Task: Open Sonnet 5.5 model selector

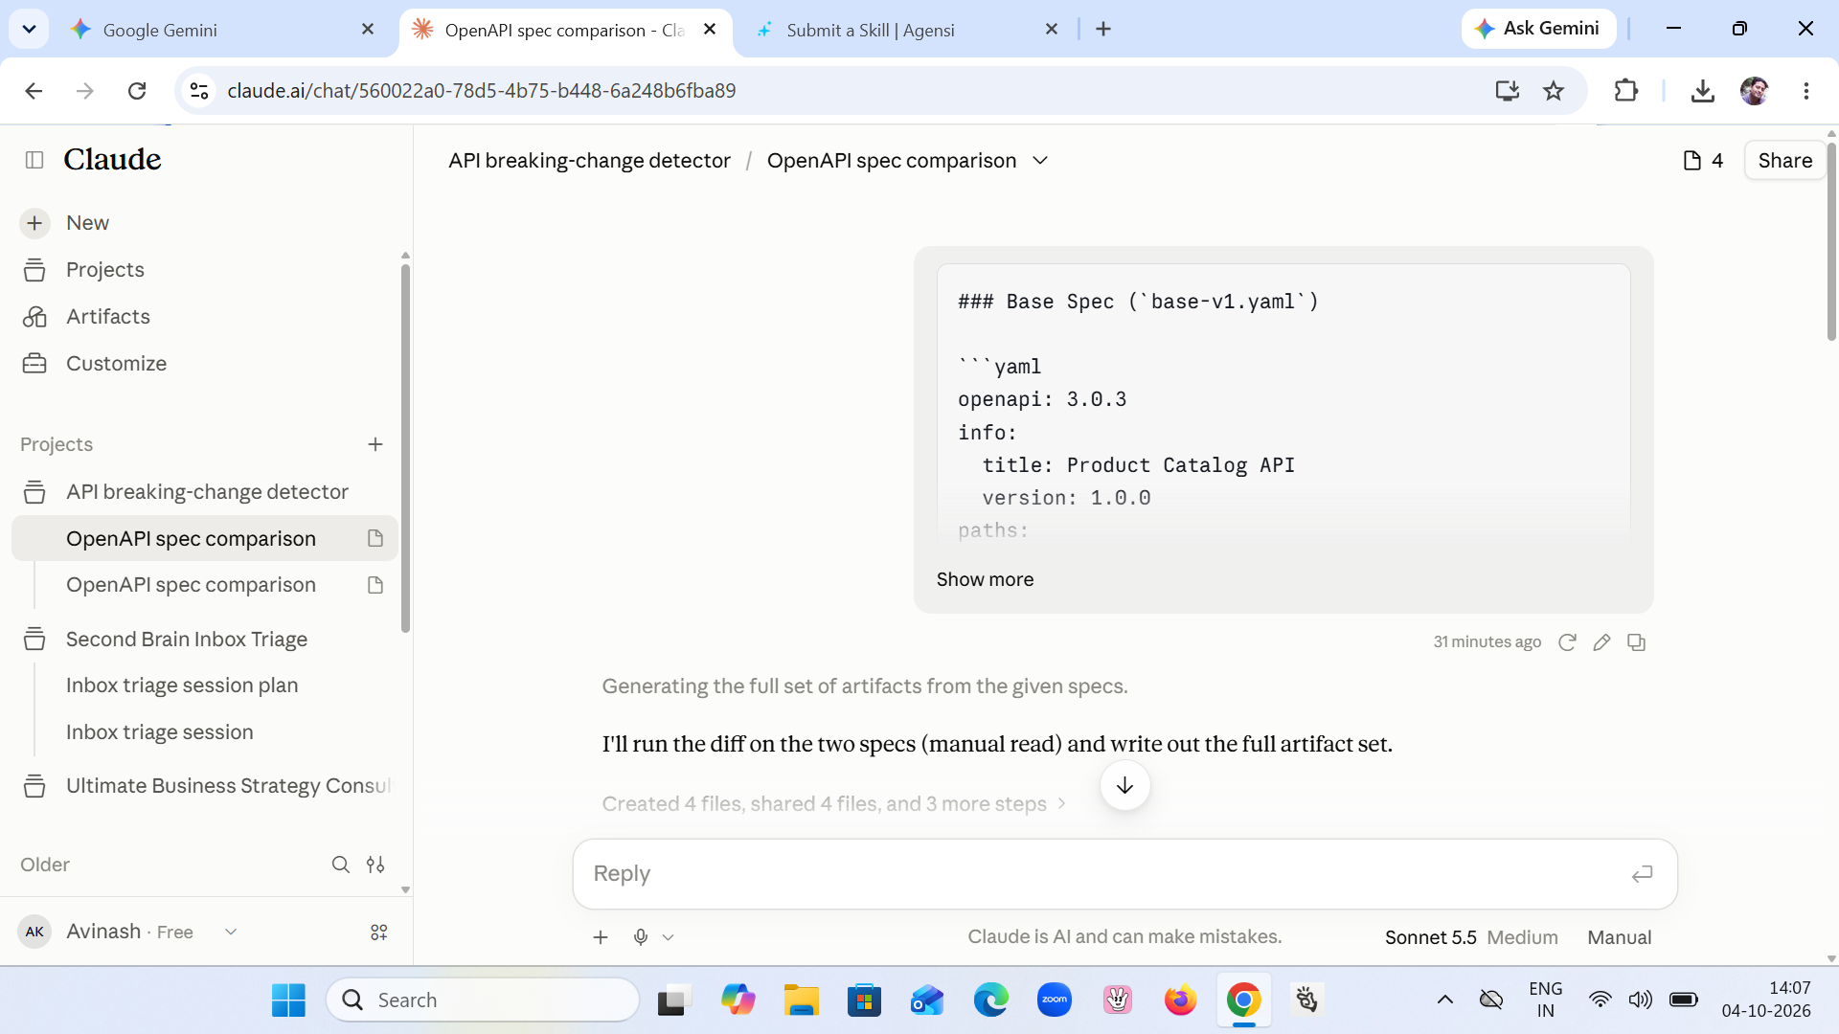Action: pyautogui.click(x=1471, y=937)
